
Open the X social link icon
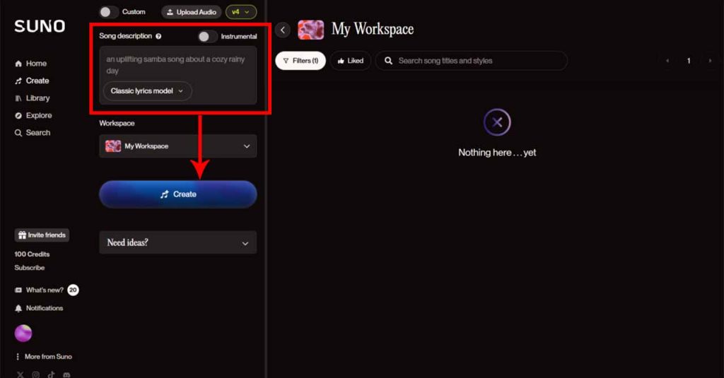21,374
